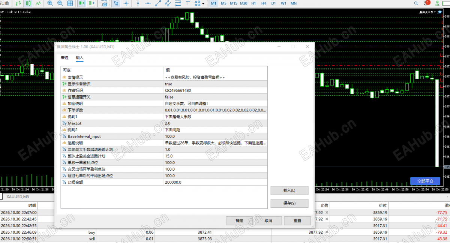Image resolution: width=450 pixels, height=243 pixels.
Task: Select the equidistant channel tool
Action: [168, 3]
